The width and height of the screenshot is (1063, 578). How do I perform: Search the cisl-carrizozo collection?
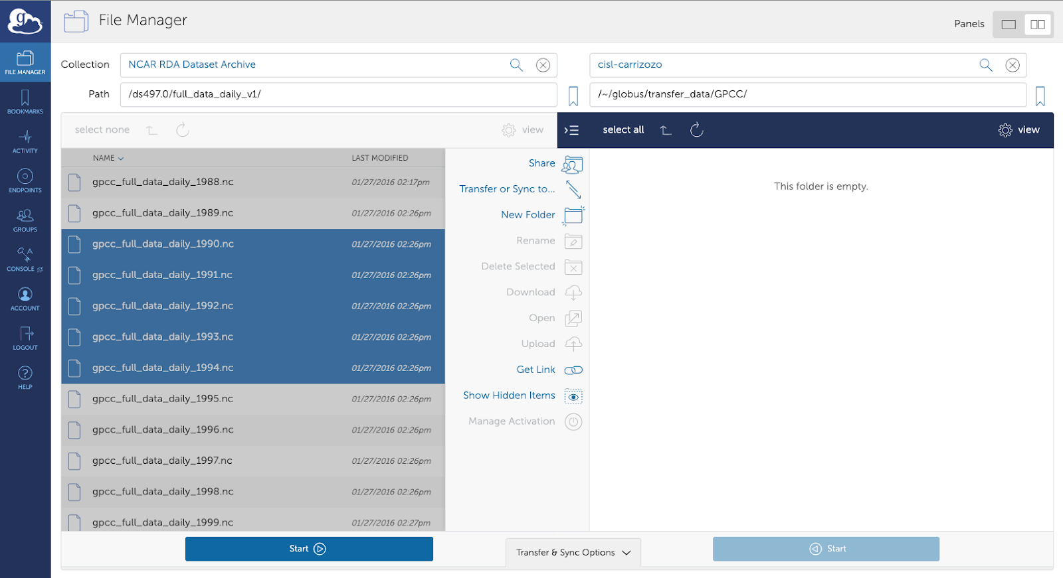click(x=986, y=65)
